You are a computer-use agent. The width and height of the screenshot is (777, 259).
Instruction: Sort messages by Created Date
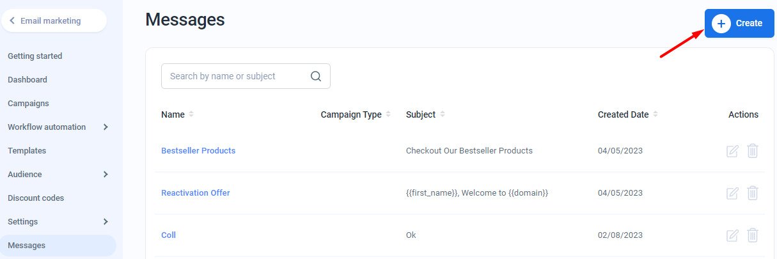coord(655,114)
